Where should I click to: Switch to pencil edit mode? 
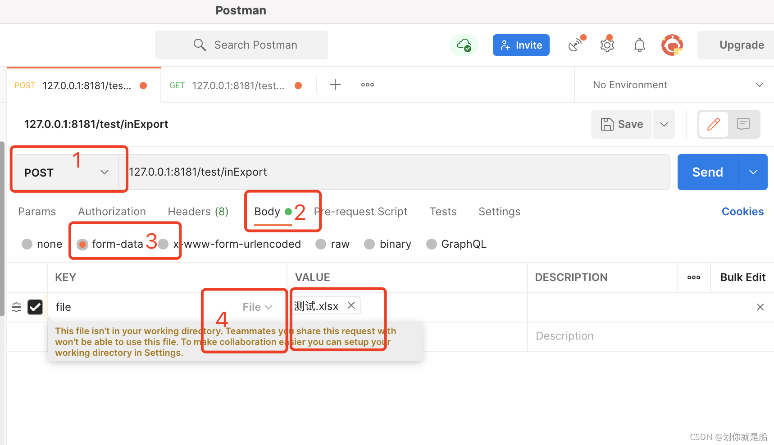[714, 124]
